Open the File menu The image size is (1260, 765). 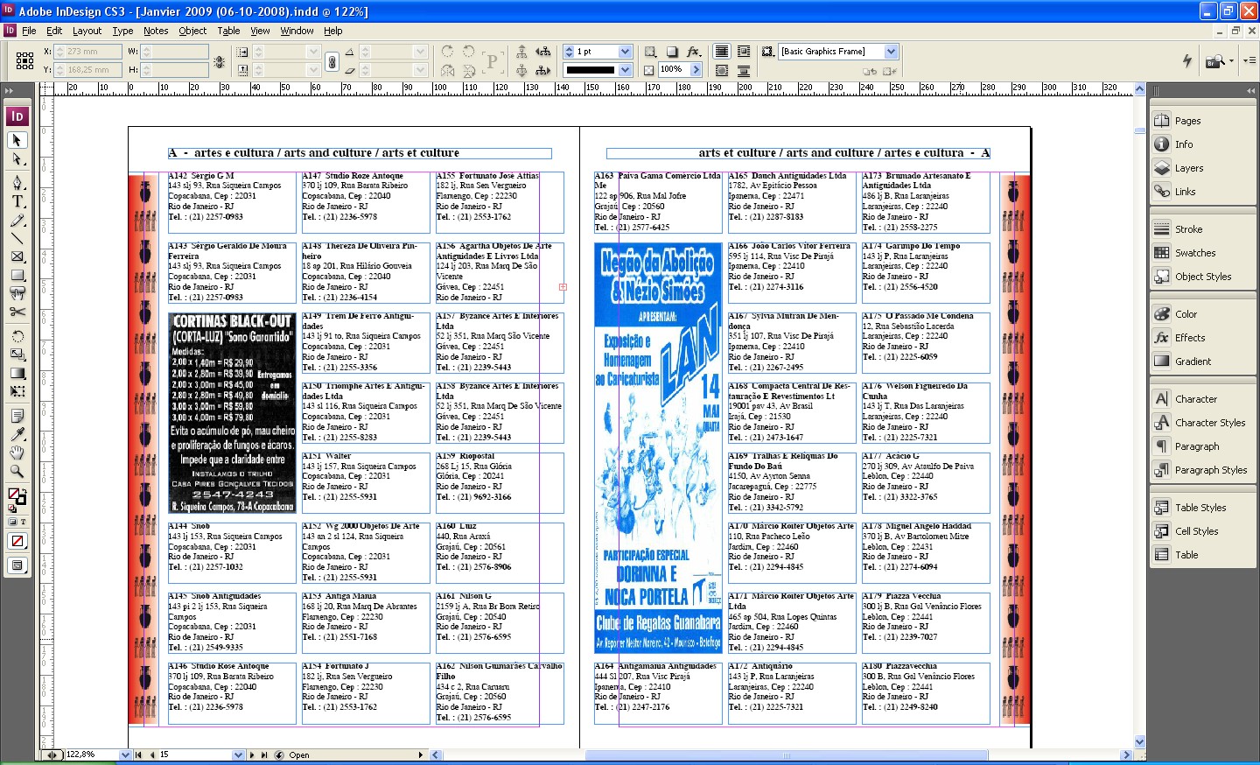[x=29, y=31]
